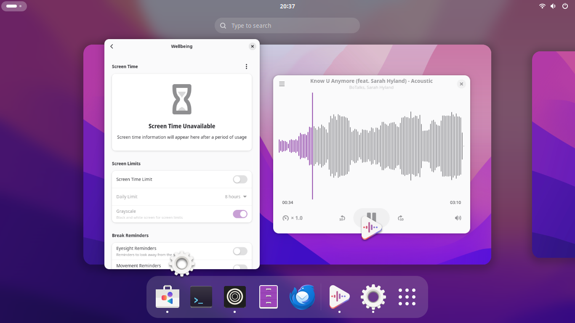Launch Thunderbird mail from the dock
Screen dimensions: 575x323
point(302,297)
